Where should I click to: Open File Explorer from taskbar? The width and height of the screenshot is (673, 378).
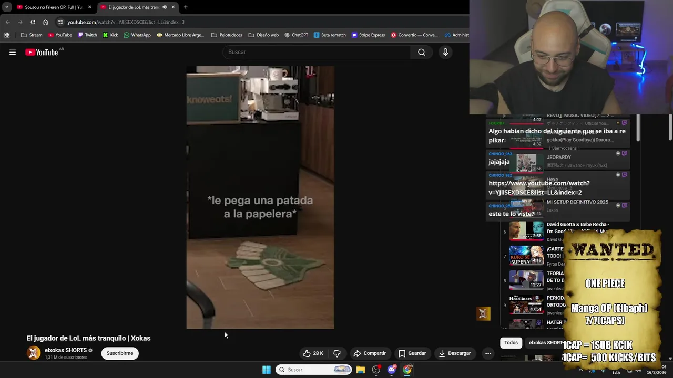[361, 370]
